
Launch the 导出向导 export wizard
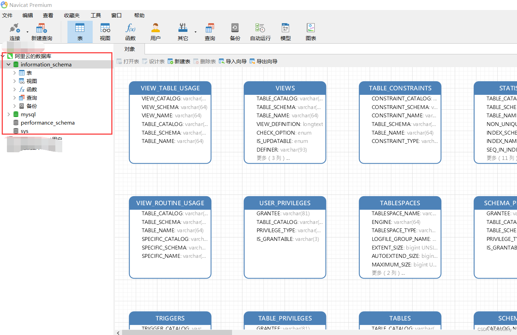click(264, 61)
